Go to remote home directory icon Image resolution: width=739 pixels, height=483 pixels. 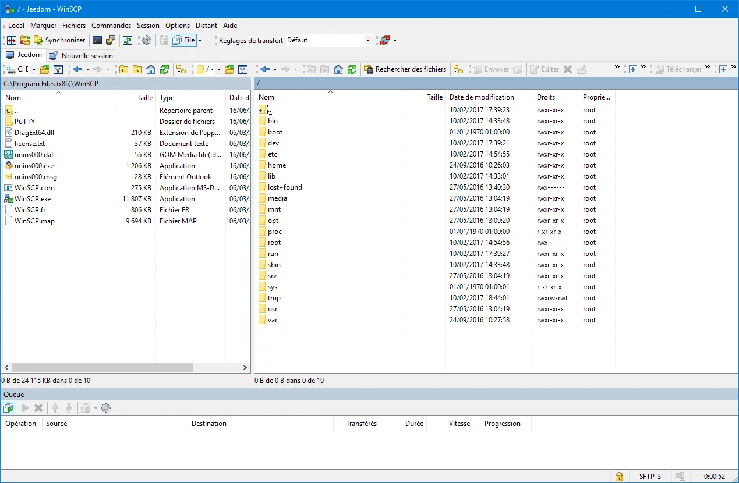338,69
